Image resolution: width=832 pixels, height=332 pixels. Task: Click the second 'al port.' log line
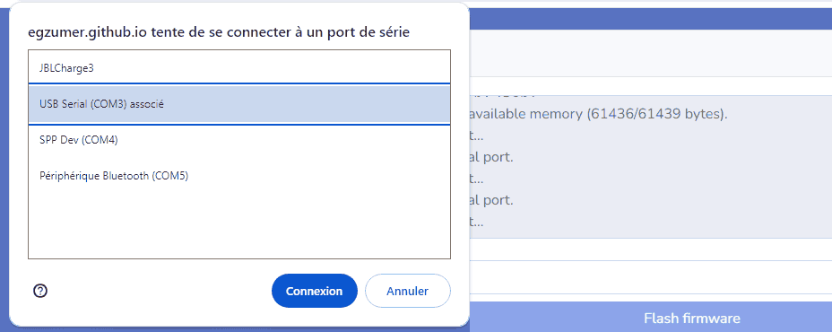tap(490, 201)
